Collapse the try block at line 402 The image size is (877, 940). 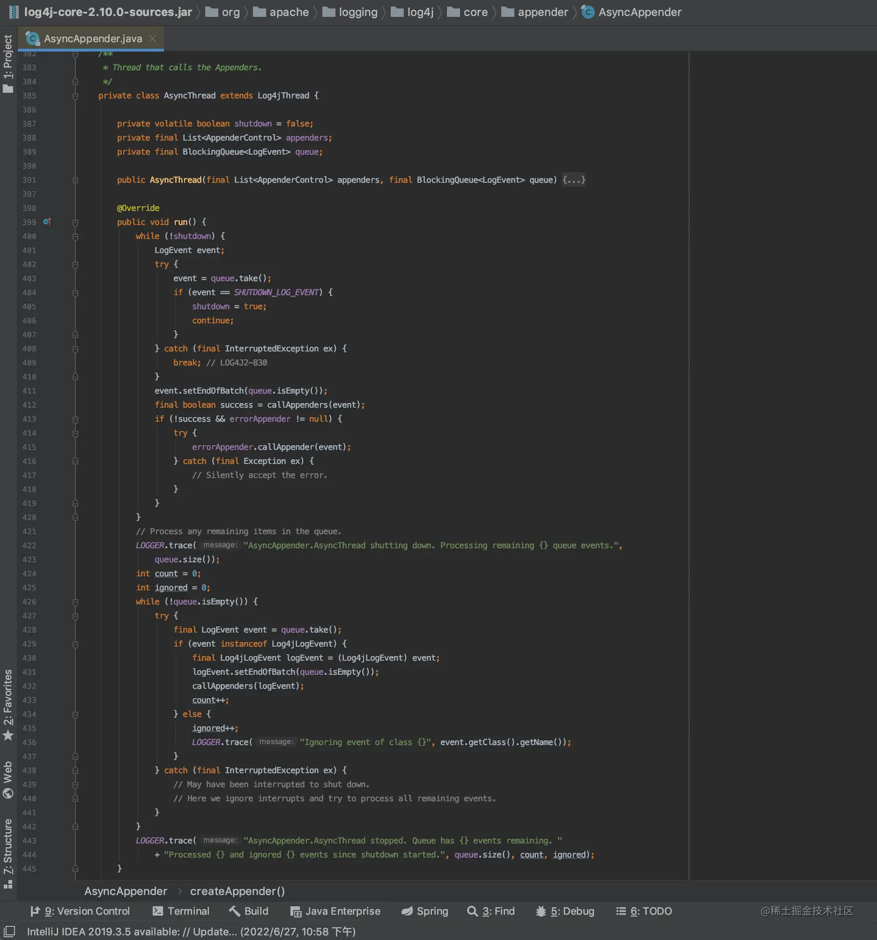(x=75, y=265)
